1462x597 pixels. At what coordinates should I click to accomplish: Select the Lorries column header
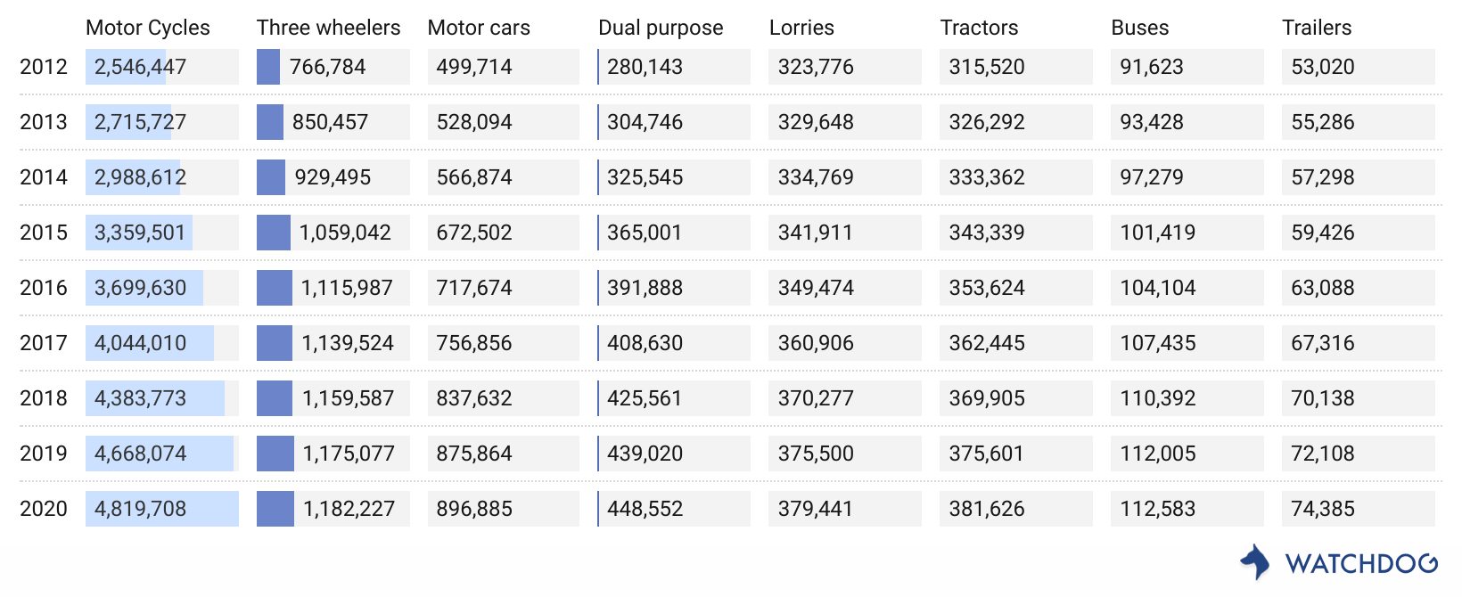coord(801,28)
